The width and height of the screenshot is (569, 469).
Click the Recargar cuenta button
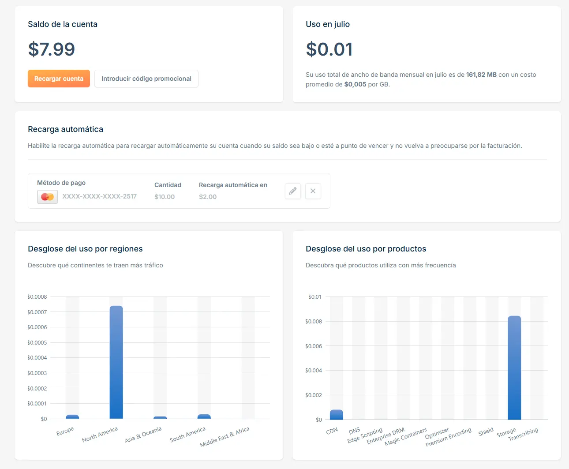[59, 79]
